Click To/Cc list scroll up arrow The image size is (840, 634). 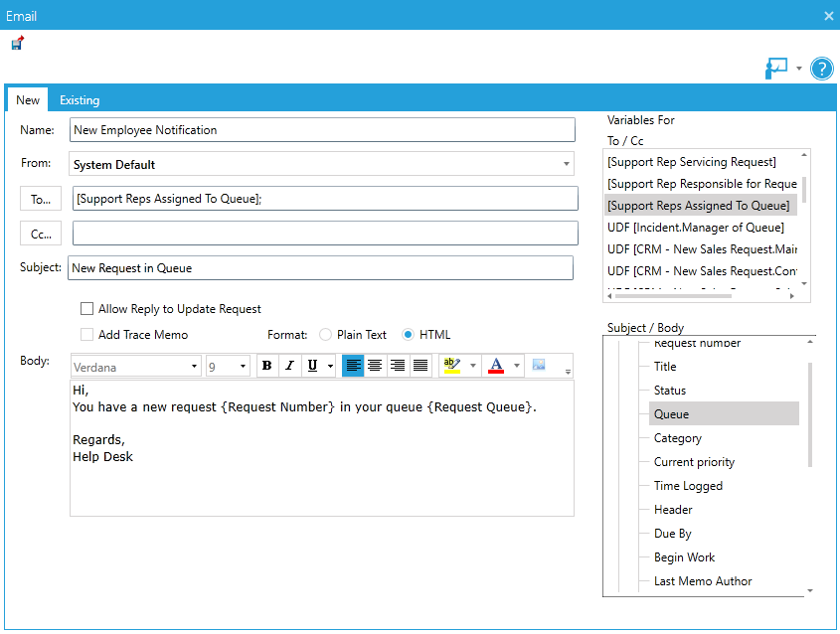(x=803, y=155)
